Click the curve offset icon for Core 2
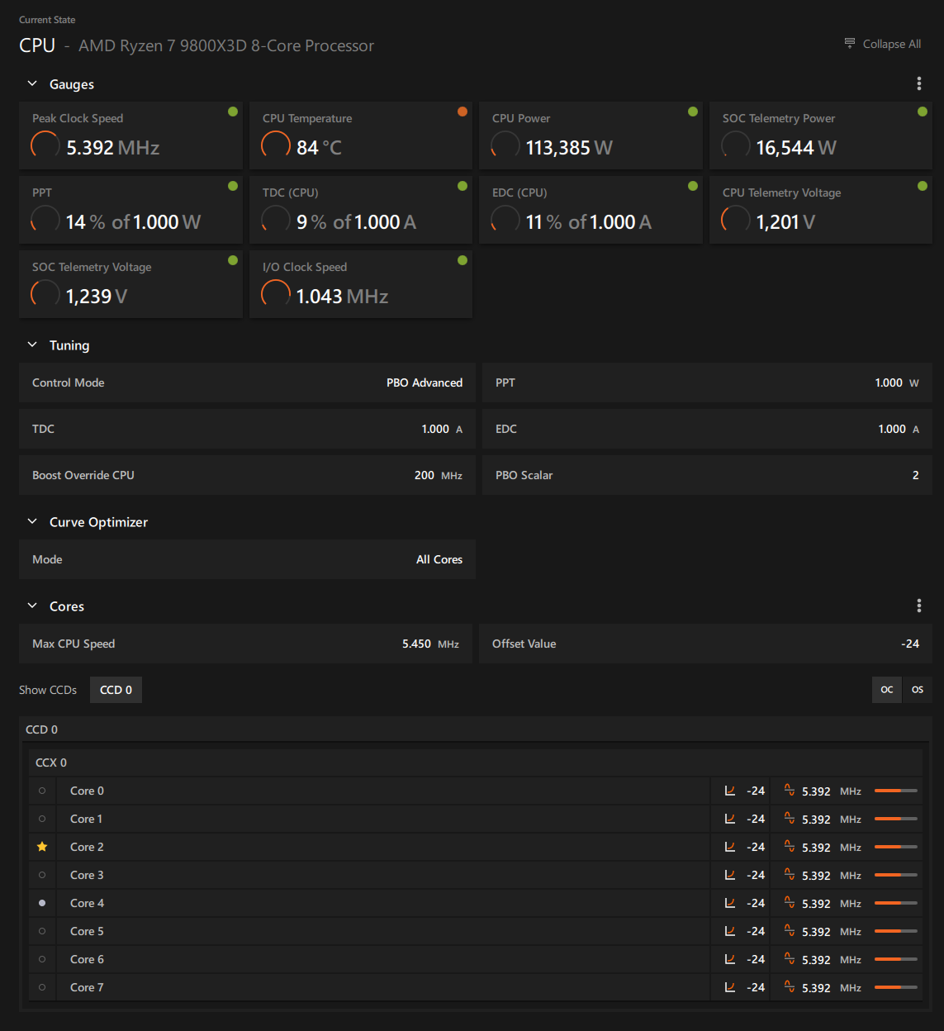Screen dimensions: 944x1031 [730, 847]
